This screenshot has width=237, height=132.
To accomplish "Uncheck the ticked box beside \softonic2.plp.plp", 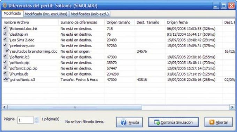I will point(5,68).
